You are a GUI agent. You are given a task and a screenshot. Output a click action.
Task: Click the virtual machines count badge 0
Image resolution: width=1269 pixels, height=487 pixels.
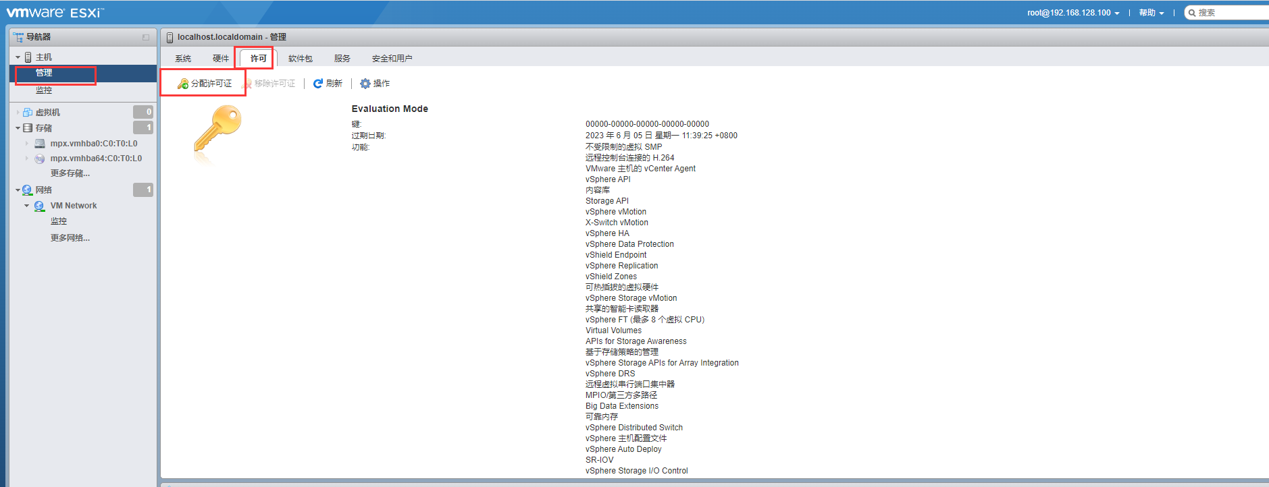pyautogui.click(x=143, y=112)
